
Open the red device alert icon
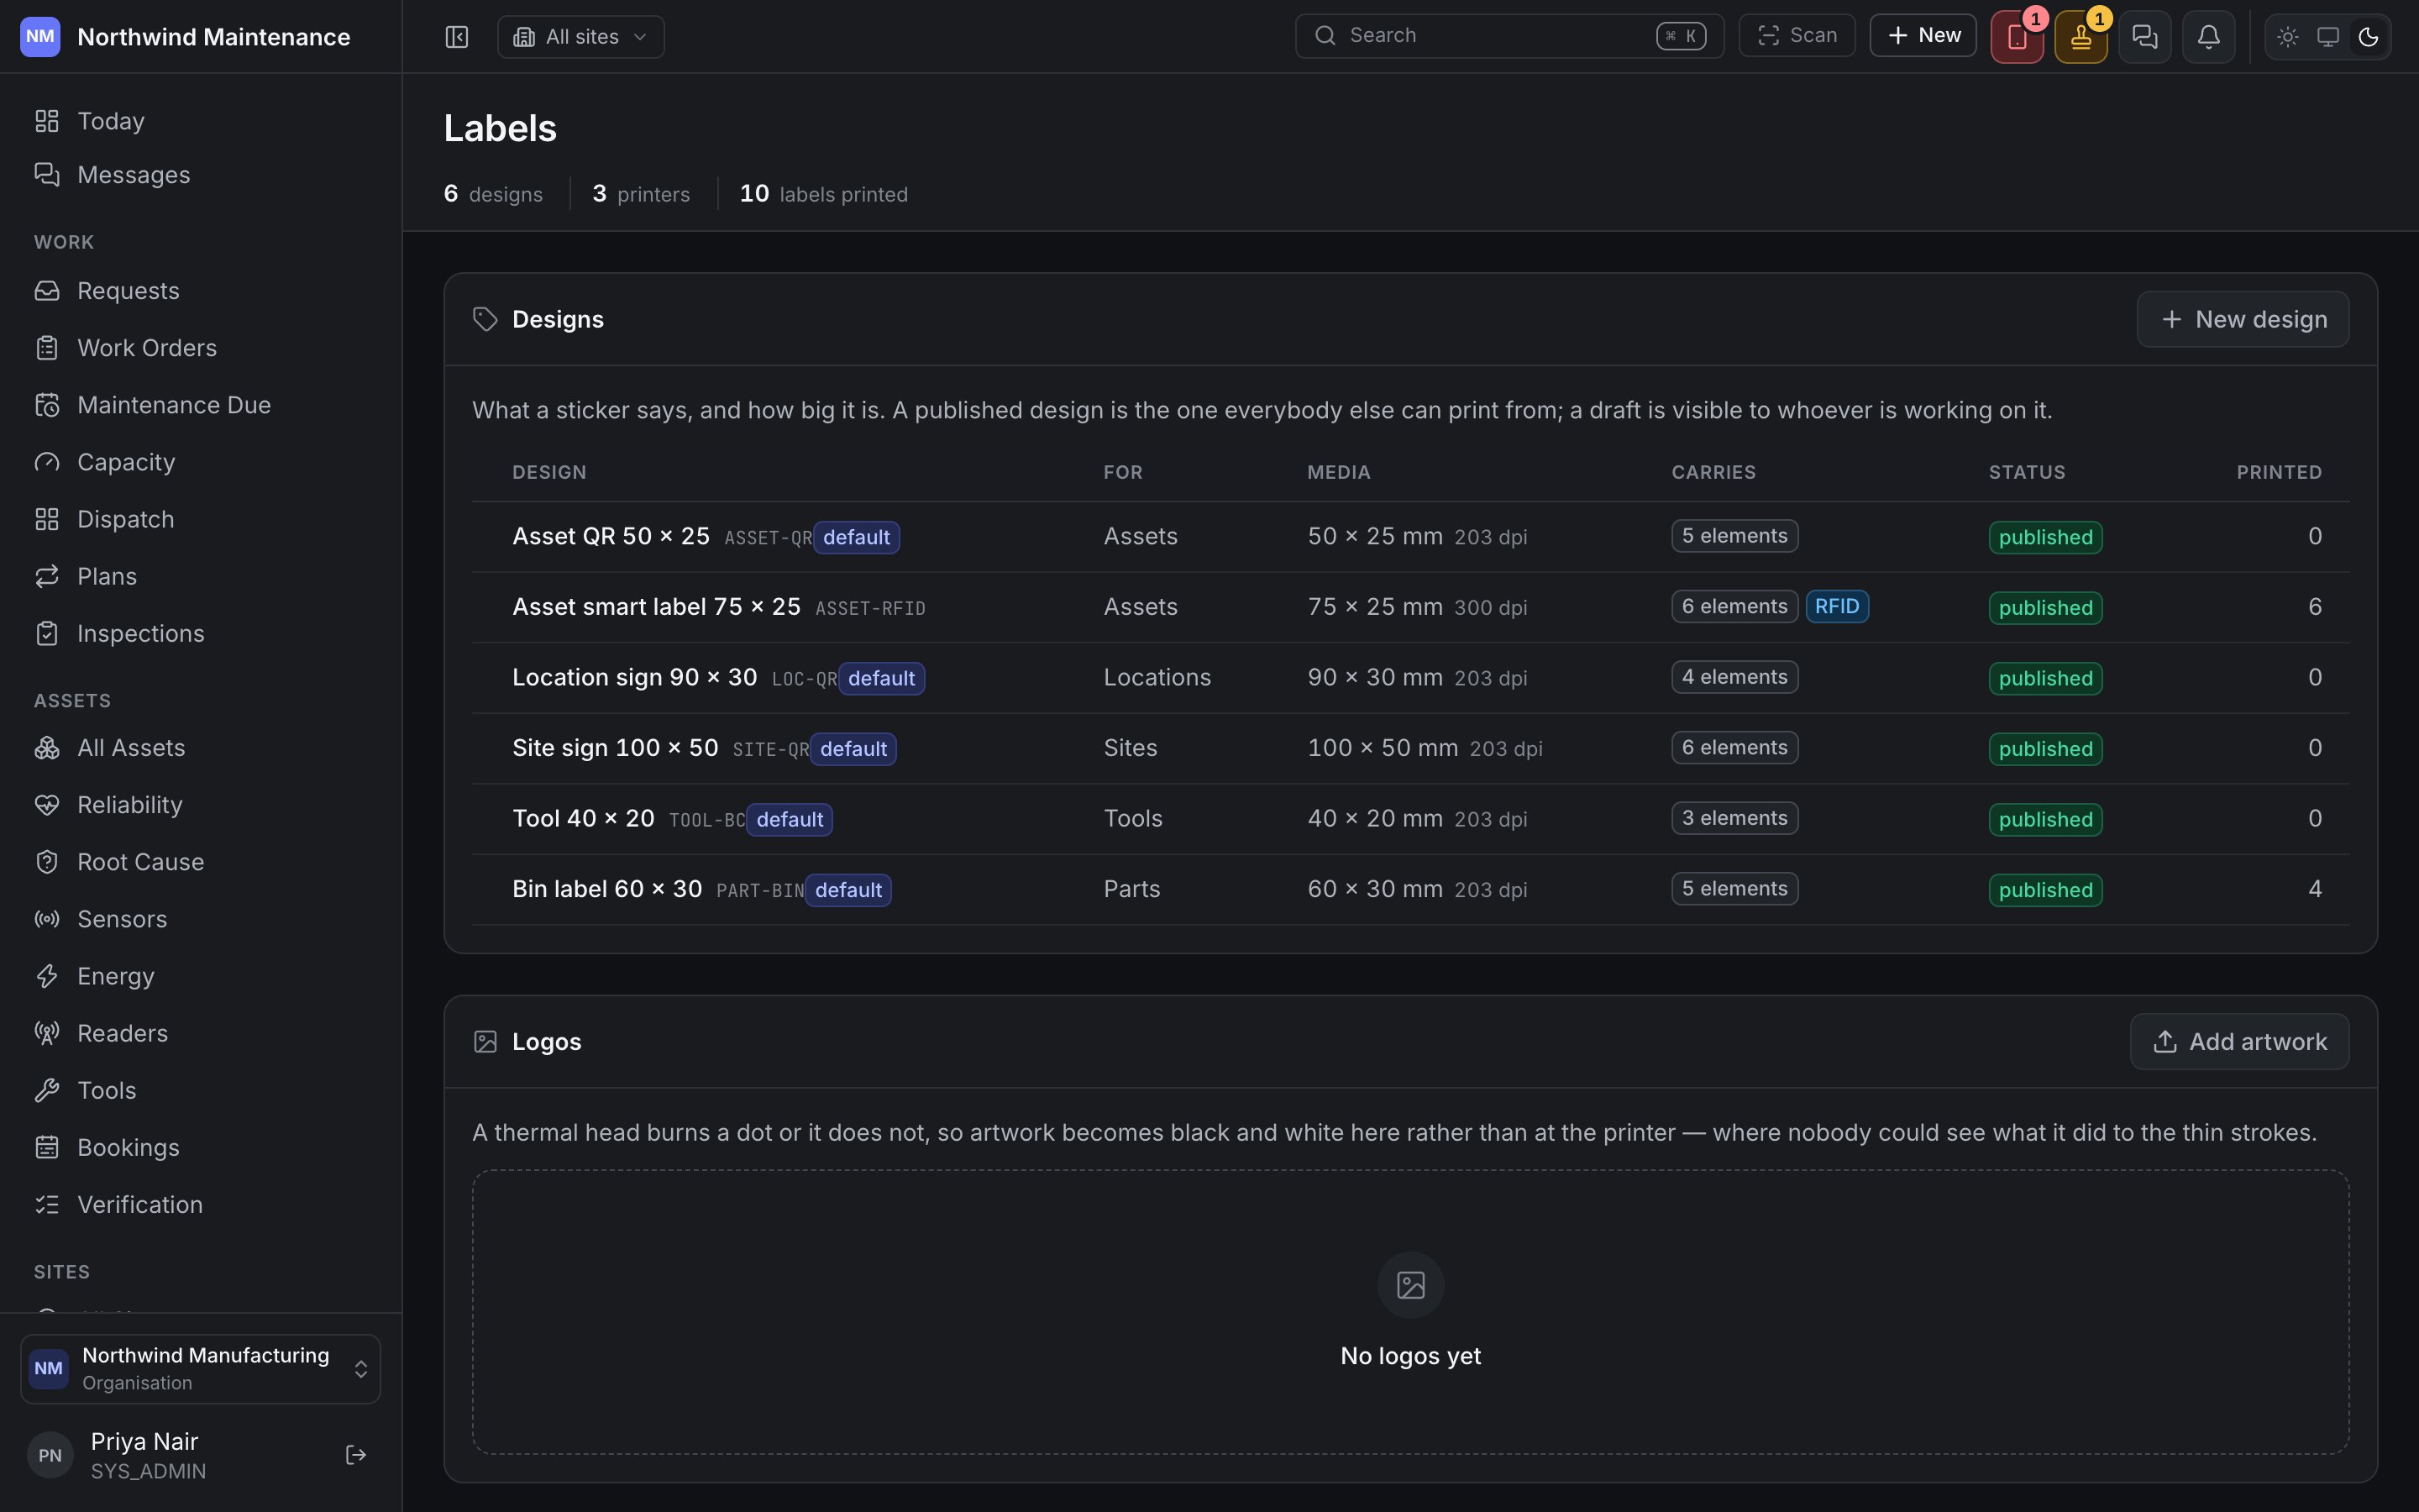tap(2016, 37)
